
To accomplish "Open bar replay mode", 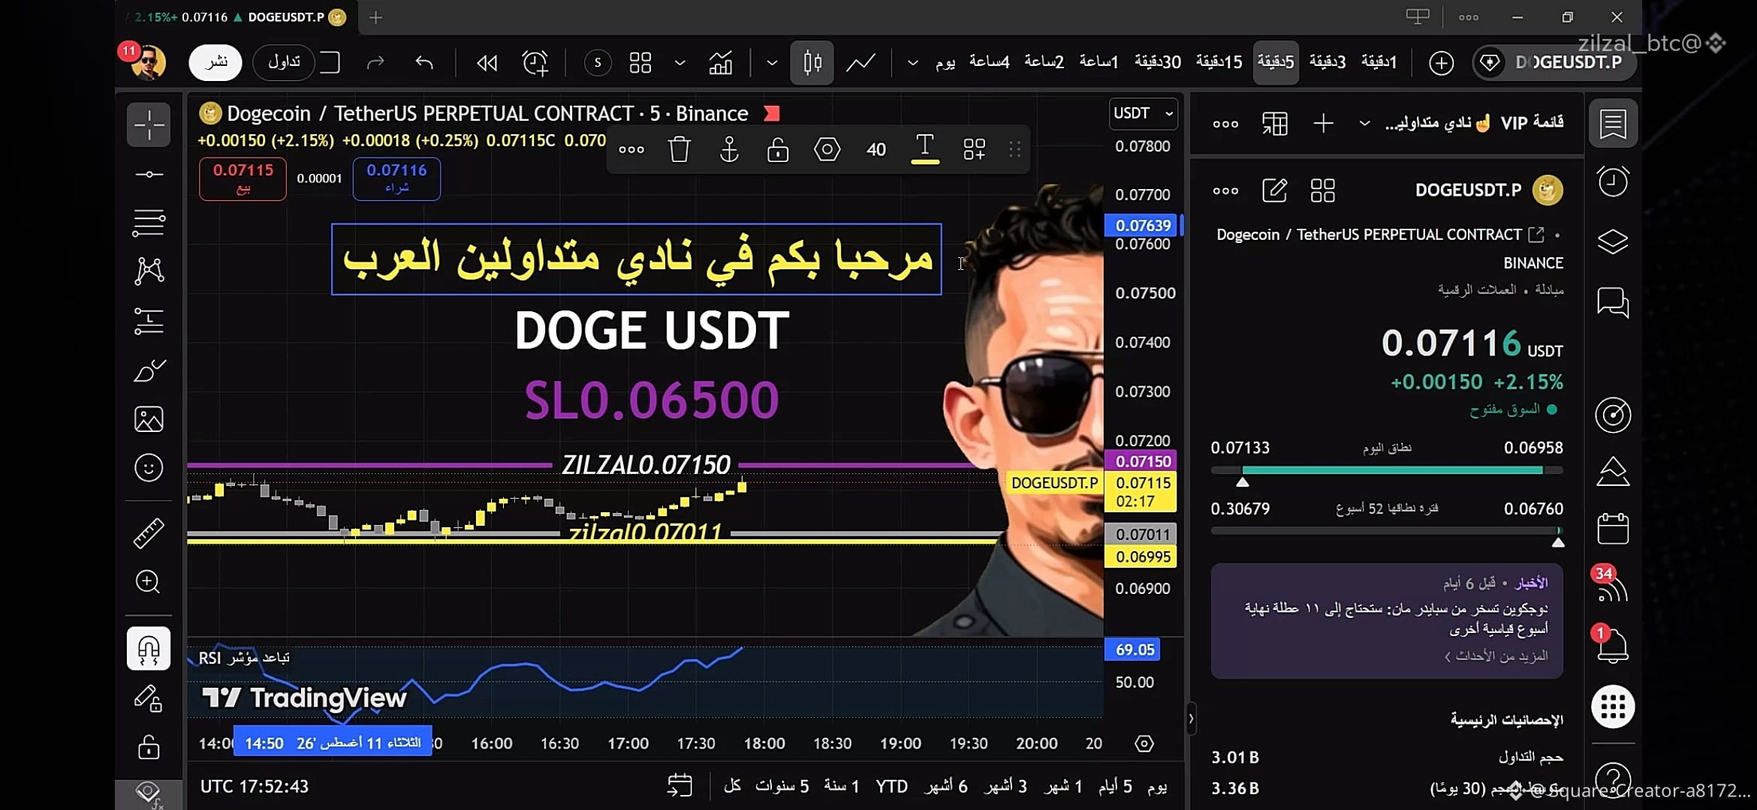I will pyautogui.click(x=487, y=63).
